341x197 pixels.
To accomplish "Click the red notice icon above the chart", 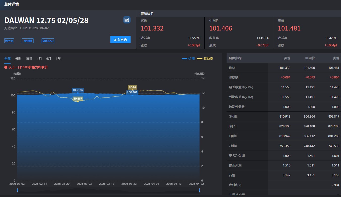I will [6, 67].
